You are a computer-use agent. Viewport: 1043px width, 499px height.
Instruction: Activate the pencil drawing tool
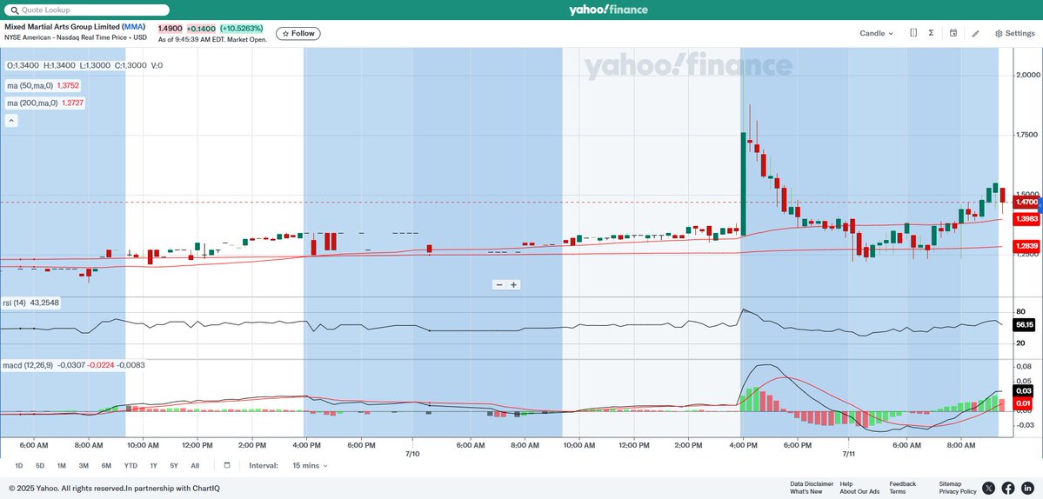click(976, 33)
